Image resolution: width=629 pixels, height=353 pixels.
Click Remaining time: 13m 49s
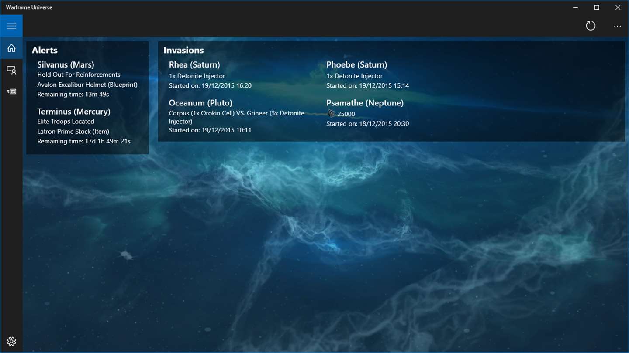[73, 94]
